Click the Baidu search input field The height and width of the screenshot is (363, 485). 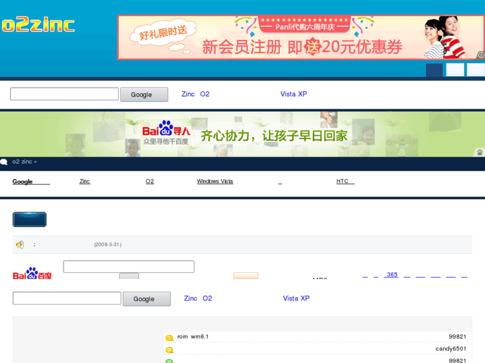point(129,266)
